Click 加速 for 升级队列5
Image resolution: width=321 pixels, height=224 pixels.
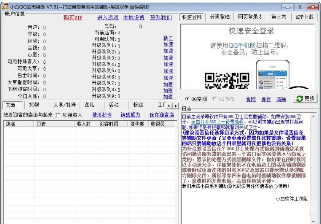168,71
